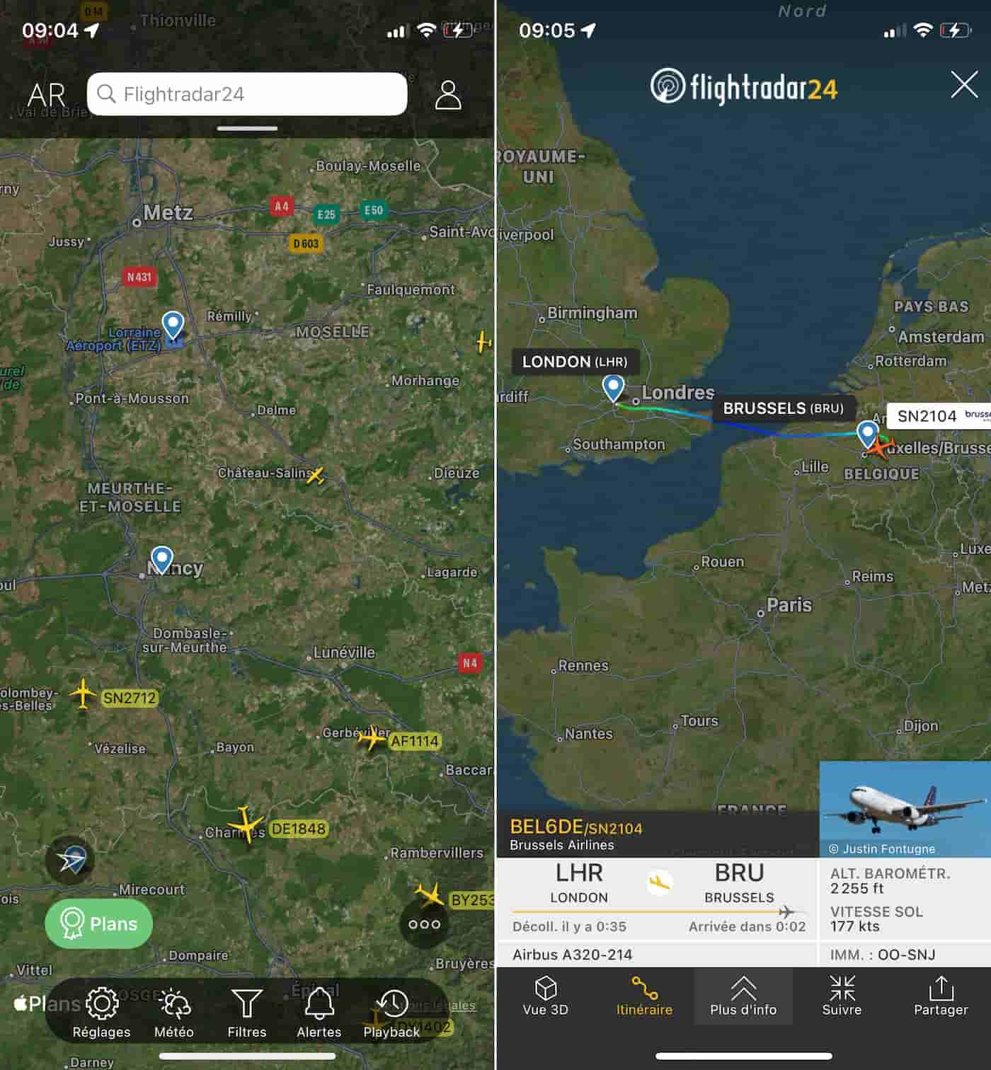991x1070 pixels.
Task: Open the Météo weather layer
Action: tap(174, 1013)
